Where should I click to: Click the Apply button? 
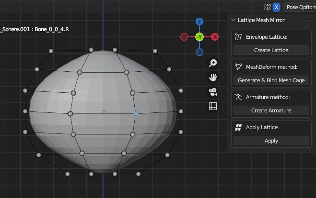point(271,141)
